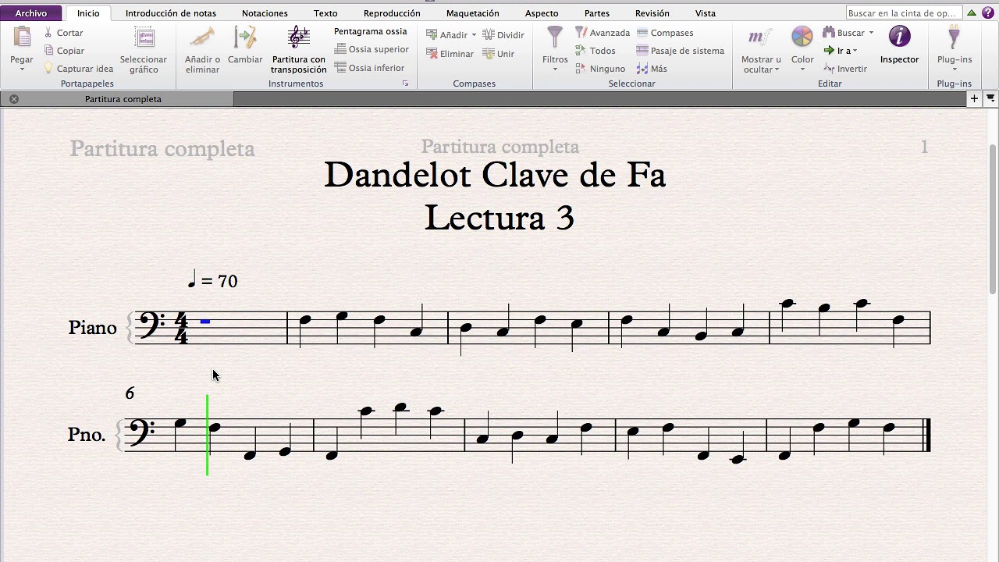
Task: Click the bar number 6
Action: tap(130, 393)
